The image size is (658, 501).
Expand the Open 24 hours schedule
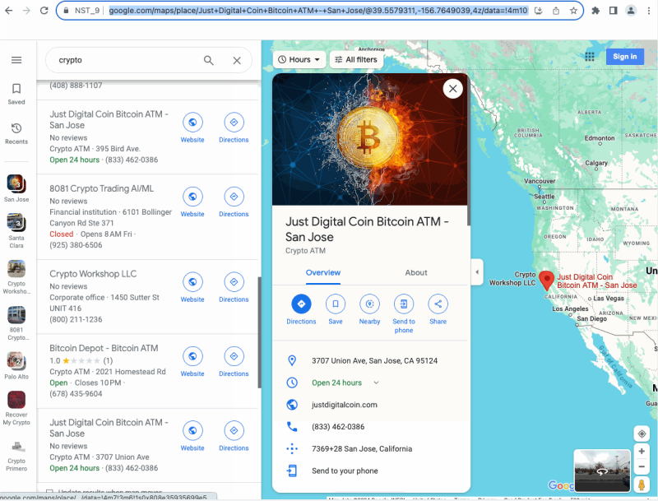coord(376,383)
